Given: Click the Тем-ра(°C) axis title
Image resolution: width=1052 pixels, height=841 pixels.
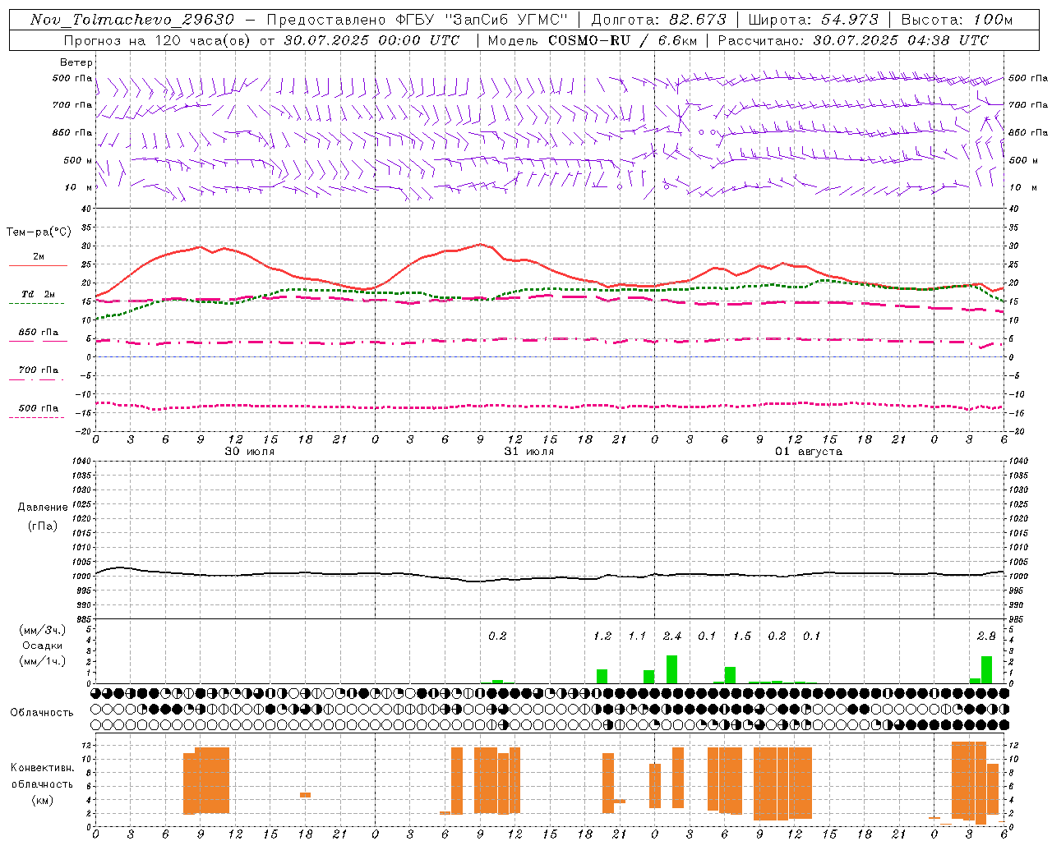Looking at the screenshot, I should coord(38,232).
